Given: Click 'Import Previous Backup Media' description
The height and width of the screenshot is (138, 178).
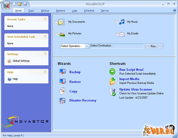Looking at the screenshot, I should tap(137, 83).
